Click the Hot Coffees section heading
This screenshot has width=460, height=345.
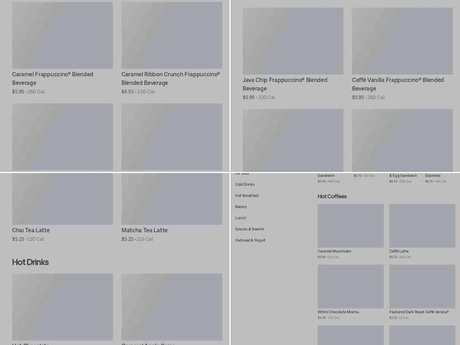pos(332,196)
